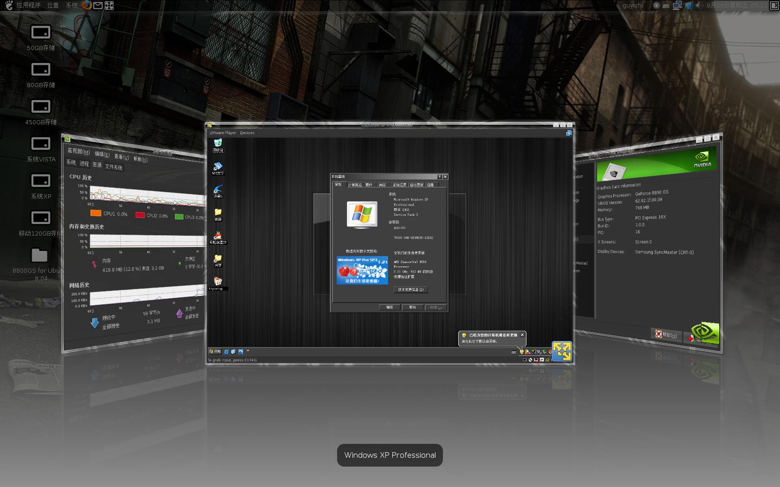
Task: Open the 位置 menu in top panel
Action: tap(53, 5)
